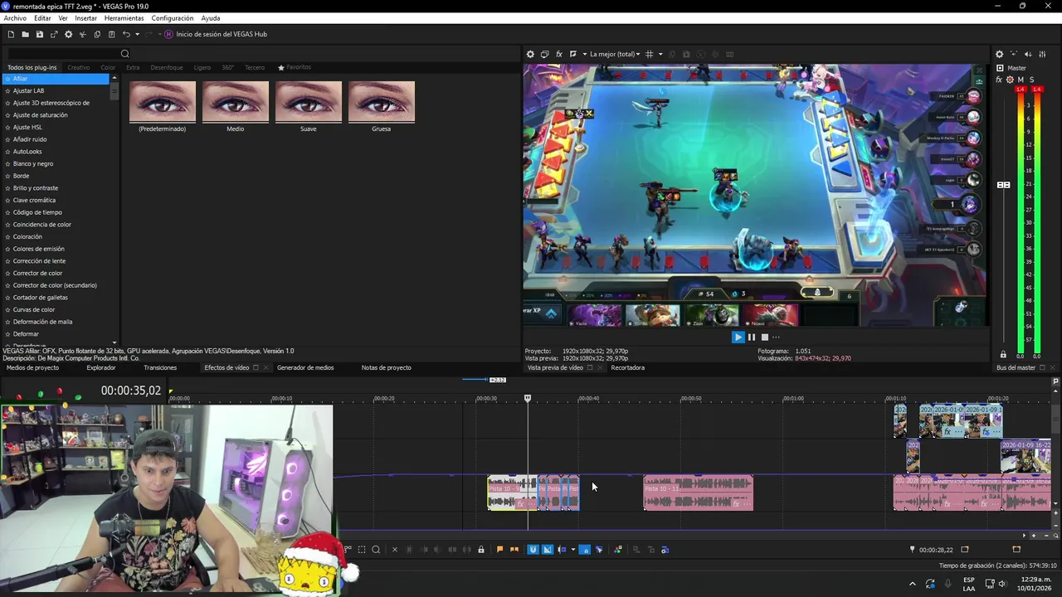Open video output FX in preview toolbar

coord(559,54)
